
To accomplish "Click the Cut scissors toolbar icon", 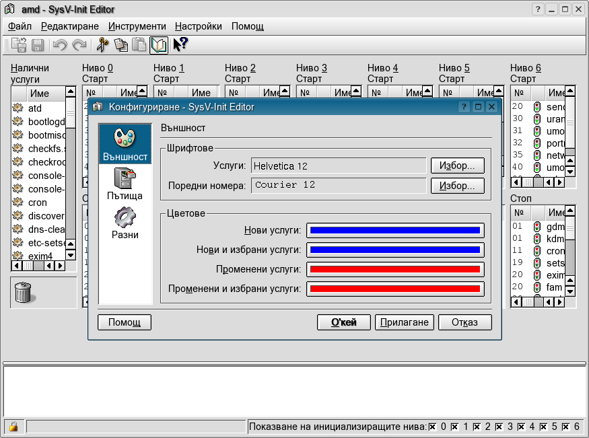I will (102, 45).
